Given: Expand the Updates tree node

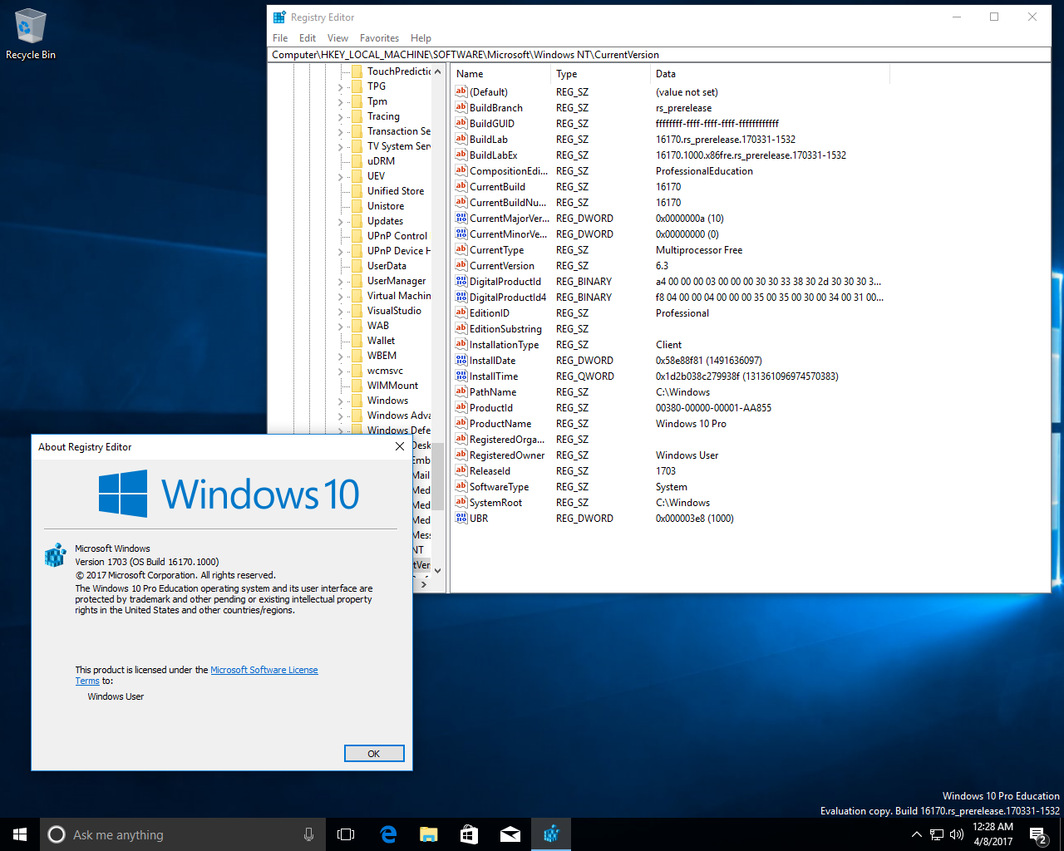Looking at the screenshot, I should (341, 221).
